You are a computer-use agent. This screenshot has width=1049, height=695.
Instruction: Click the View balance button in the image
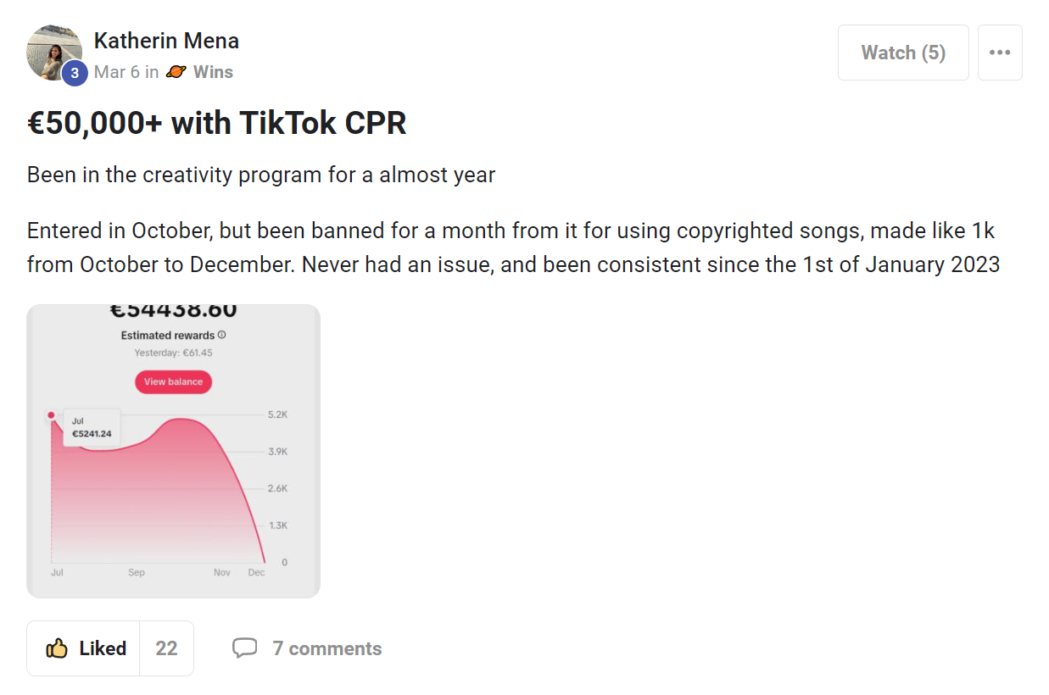pos(173,381)
